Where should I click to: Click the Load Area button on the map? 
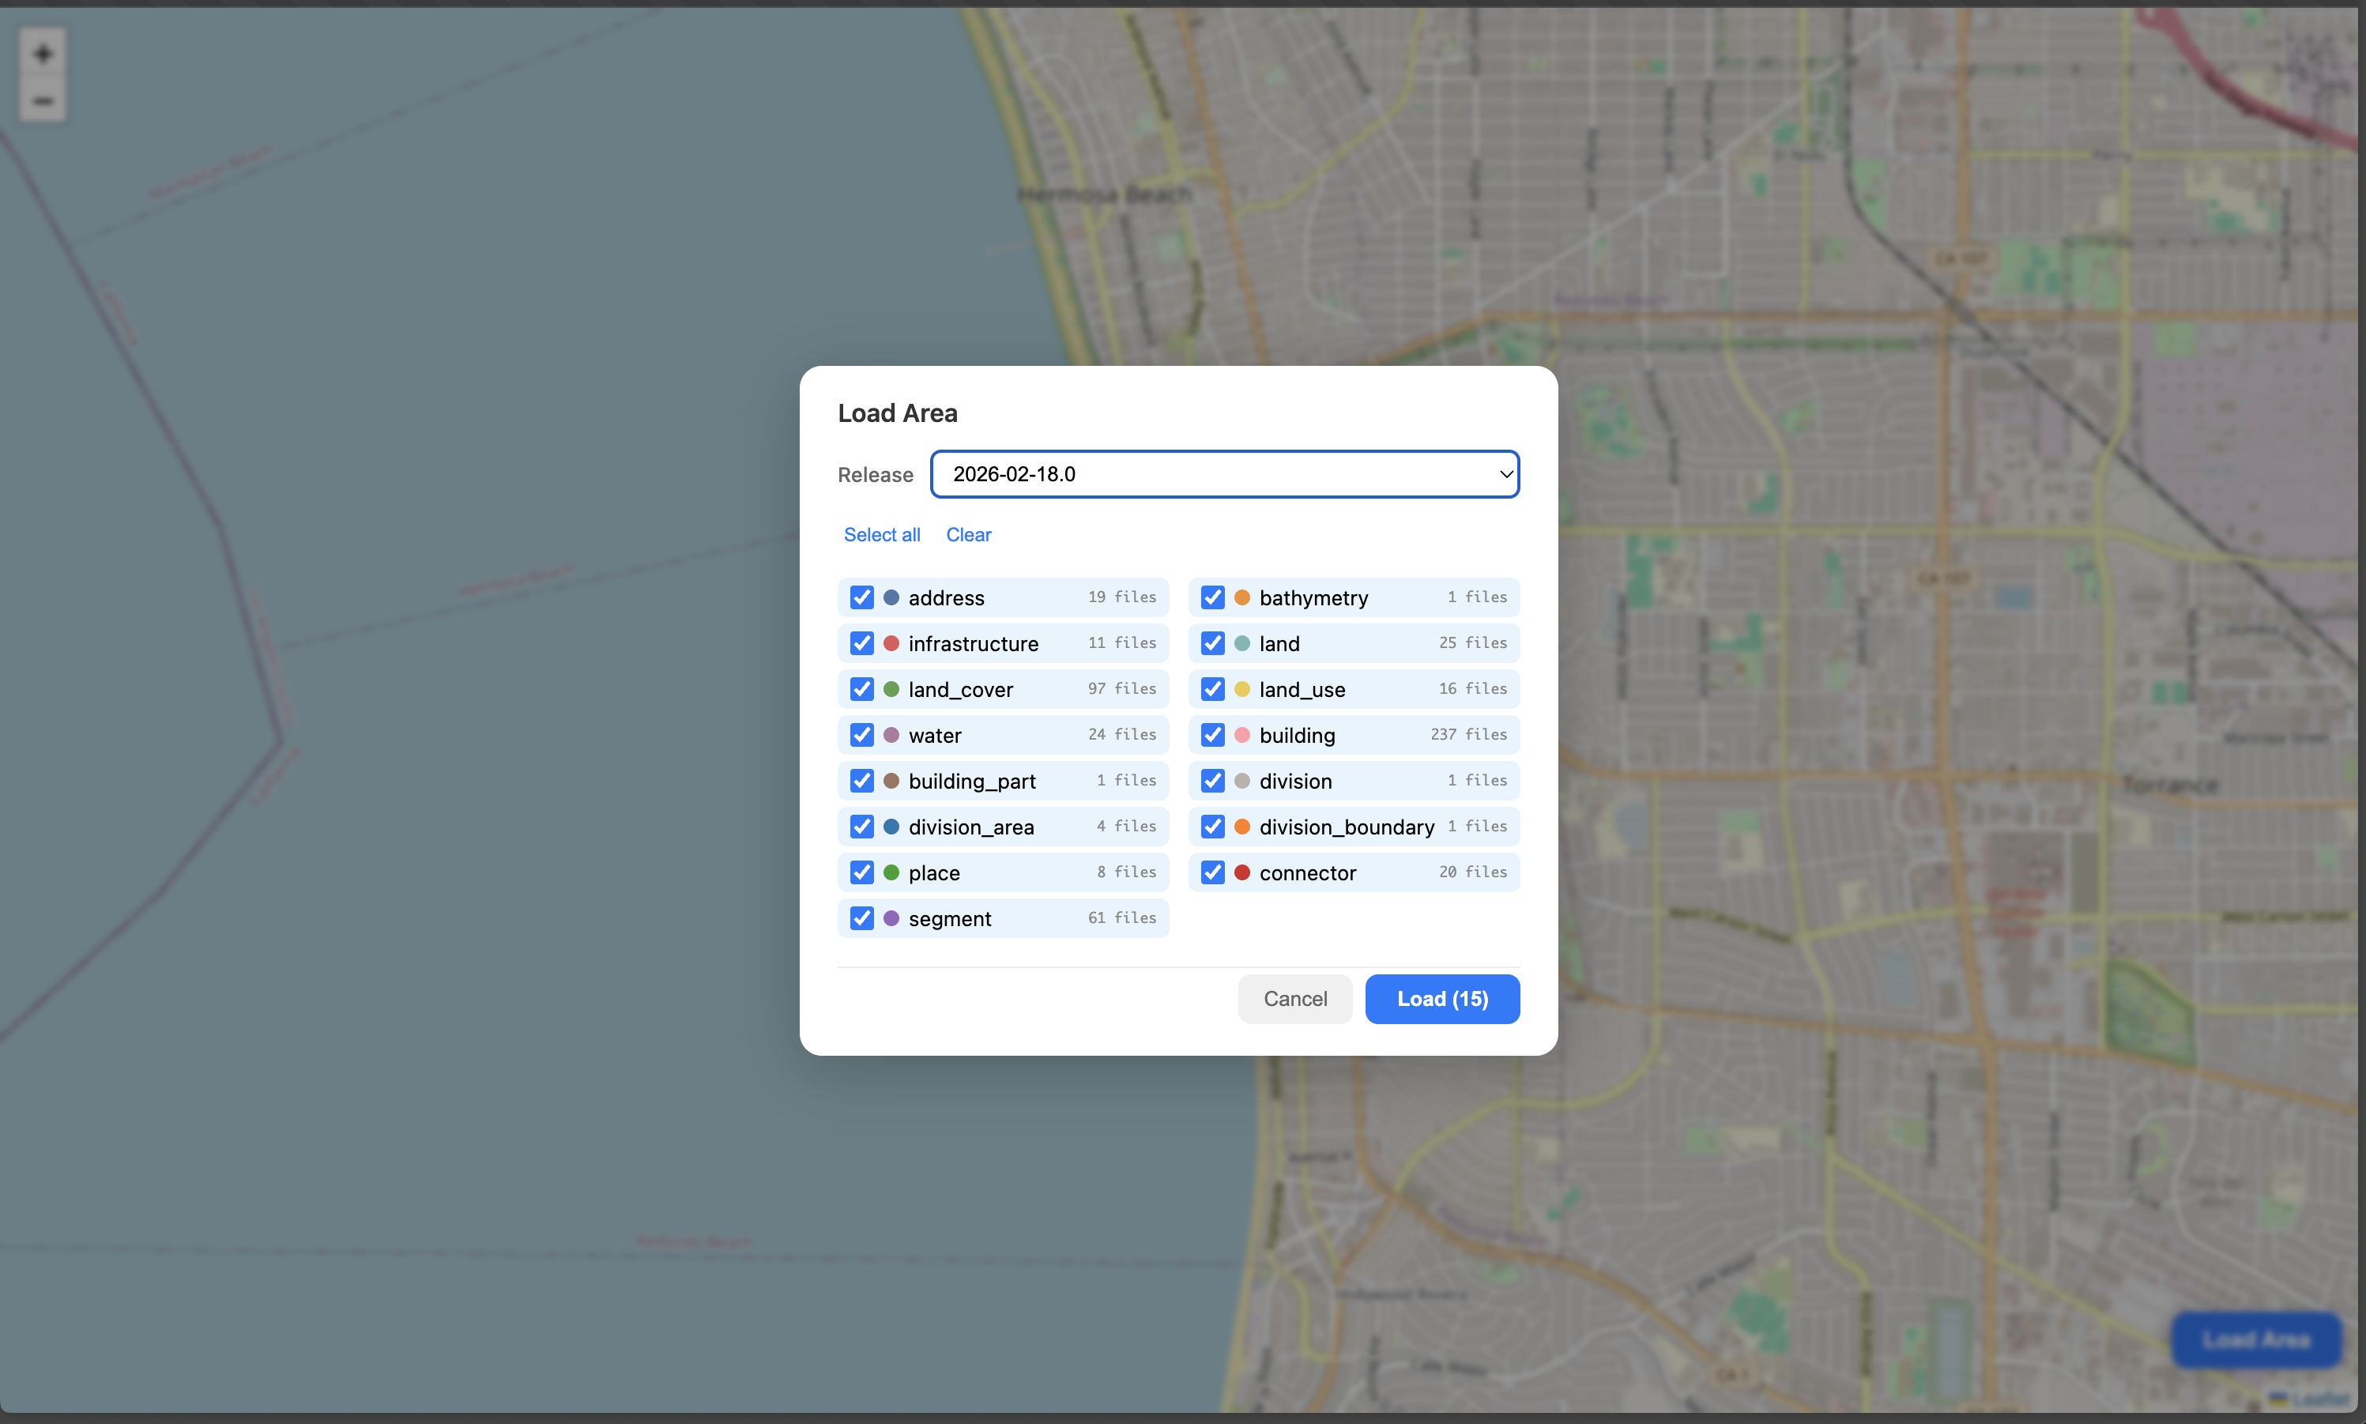tap(2255, 1339)
